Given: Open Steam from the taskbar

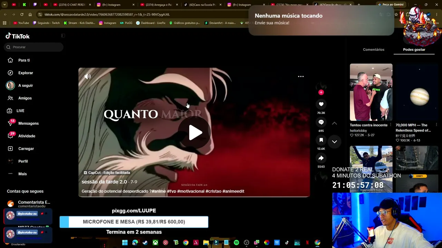Looking at the screenshot, I should click(145, 243).
